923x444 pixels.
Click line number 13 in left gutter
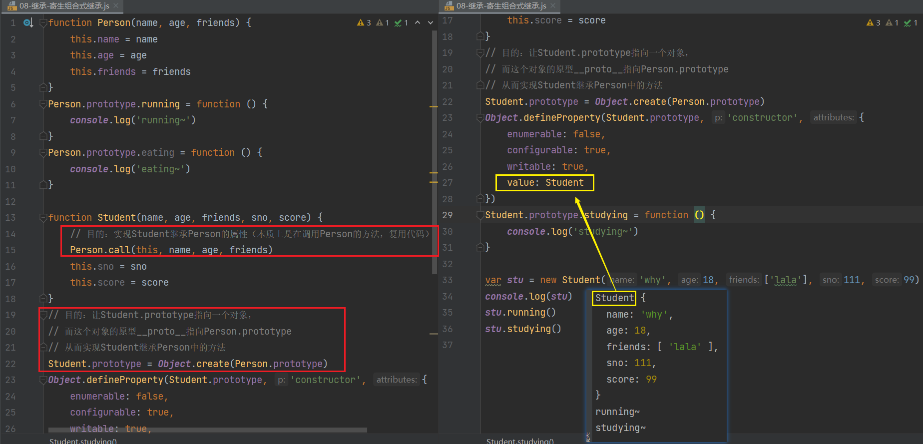point(10,217)
